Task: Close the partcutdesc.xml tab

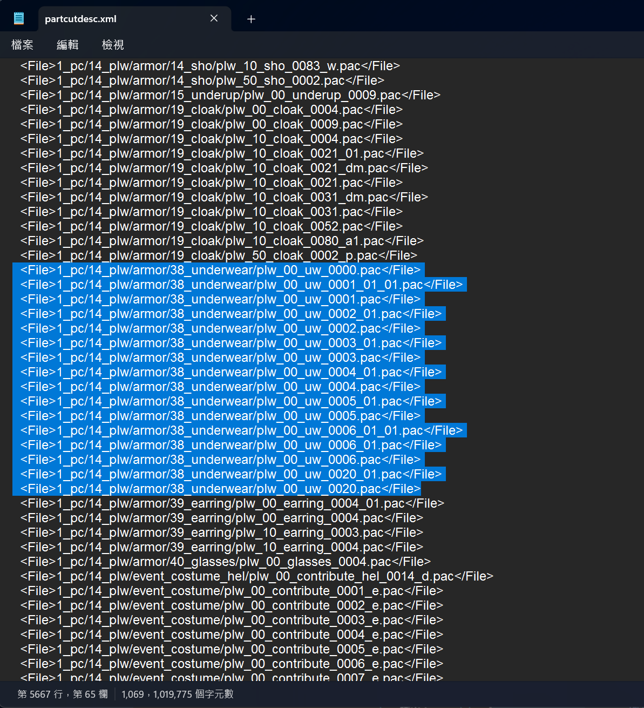Action: [214, 18]
